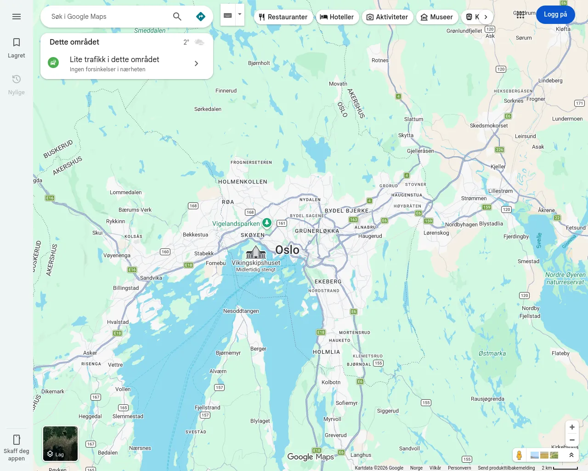Viewport: 588px width, 471px height.
Task: Click the Nesoddtangen map label
Action: [241, 311]
